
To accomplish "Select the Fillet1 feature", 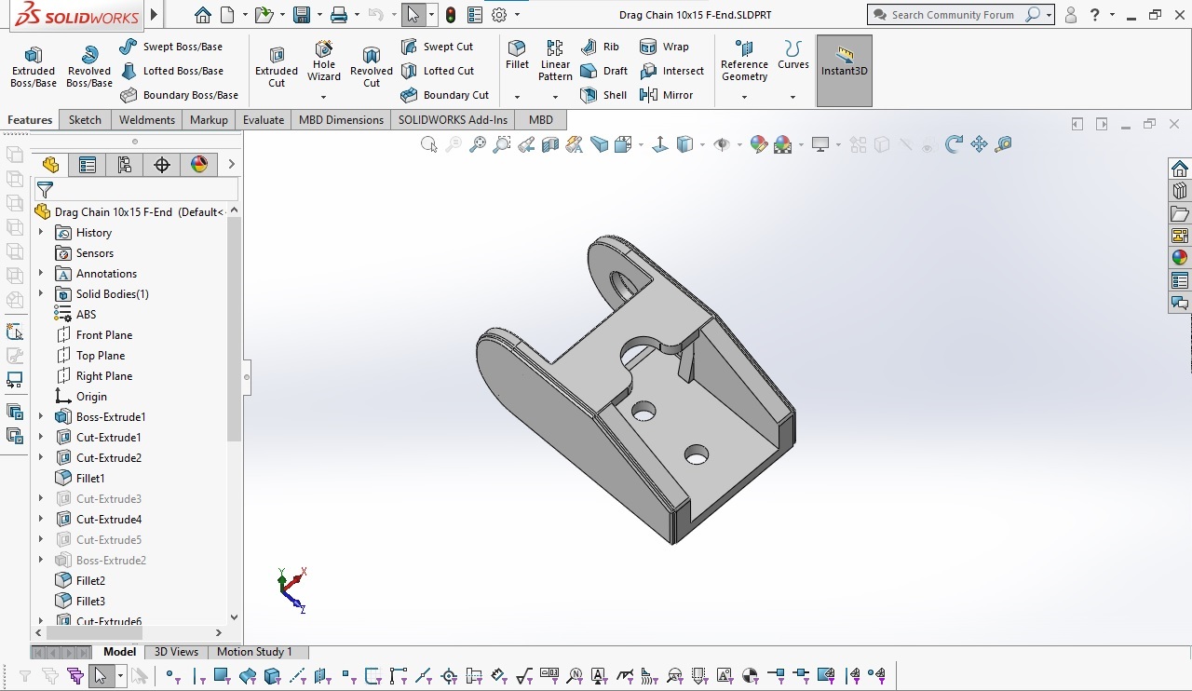I will 80,478.
